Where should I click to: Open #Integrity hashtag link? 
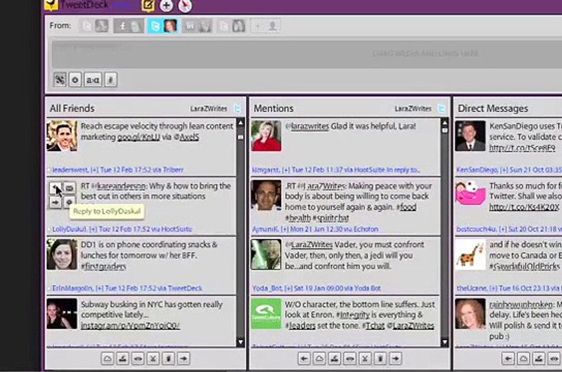coord(353,315)
